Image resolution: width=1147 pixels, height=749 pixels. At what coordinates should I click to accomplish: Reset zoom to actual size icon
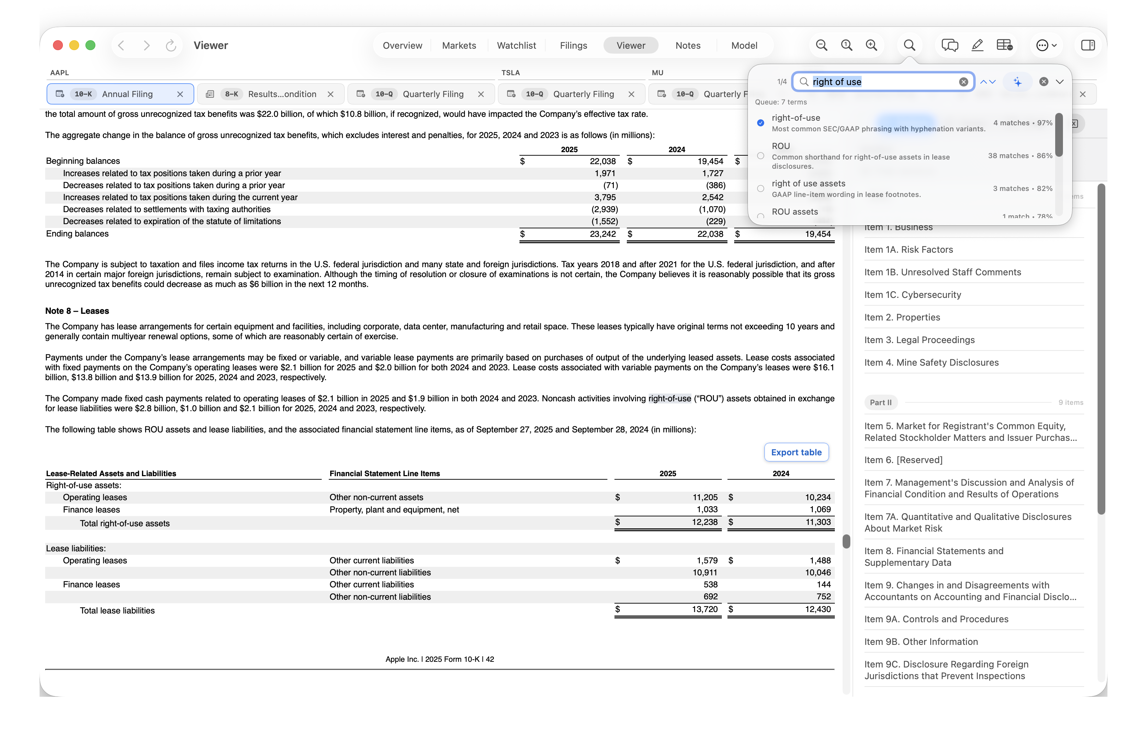click(x=847, y=45)
